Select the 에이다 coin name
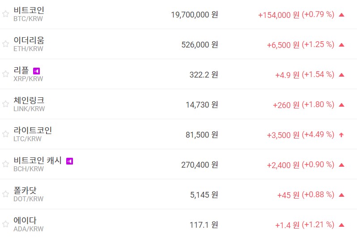357x238 pixels. click(x=25, y=221)
